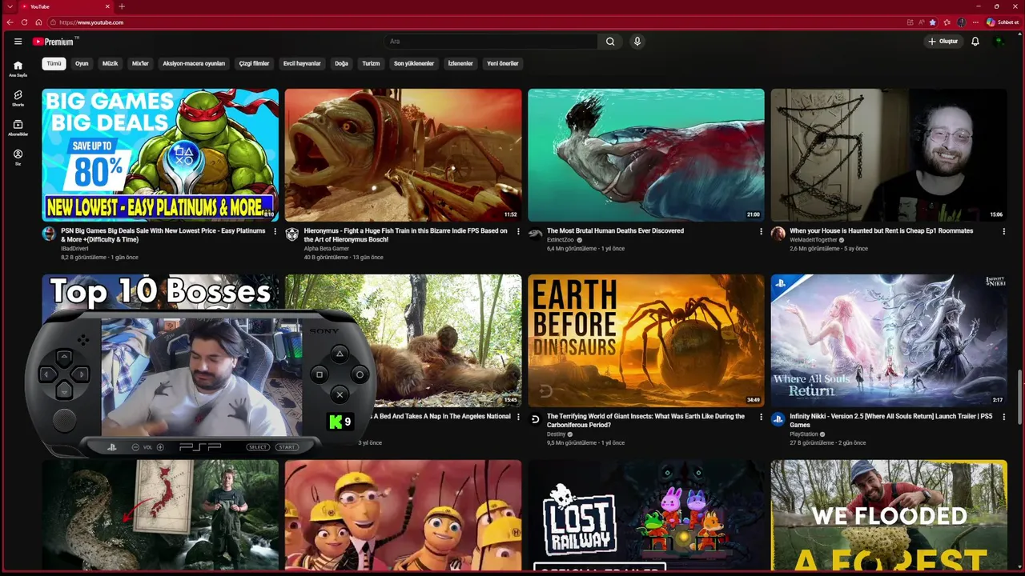Open the IBadDriverI channel avatar
This screenshot has width=1025, height=576.
49,234
